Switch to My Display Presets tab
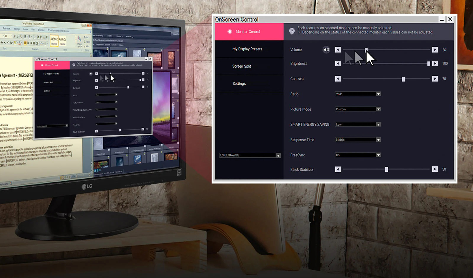This screenshot has height=278, width=473. pos(247,49)
